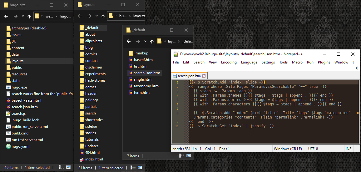361x172 pixels.
Task: Navigate back in the hugo-site window
Action: point(6,16)
